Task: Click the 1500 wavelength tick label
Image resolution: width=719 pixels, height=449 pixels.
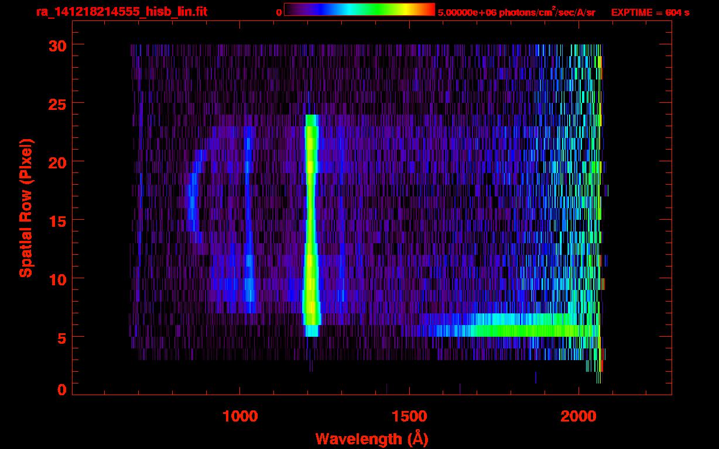Action: click(409, 416)
